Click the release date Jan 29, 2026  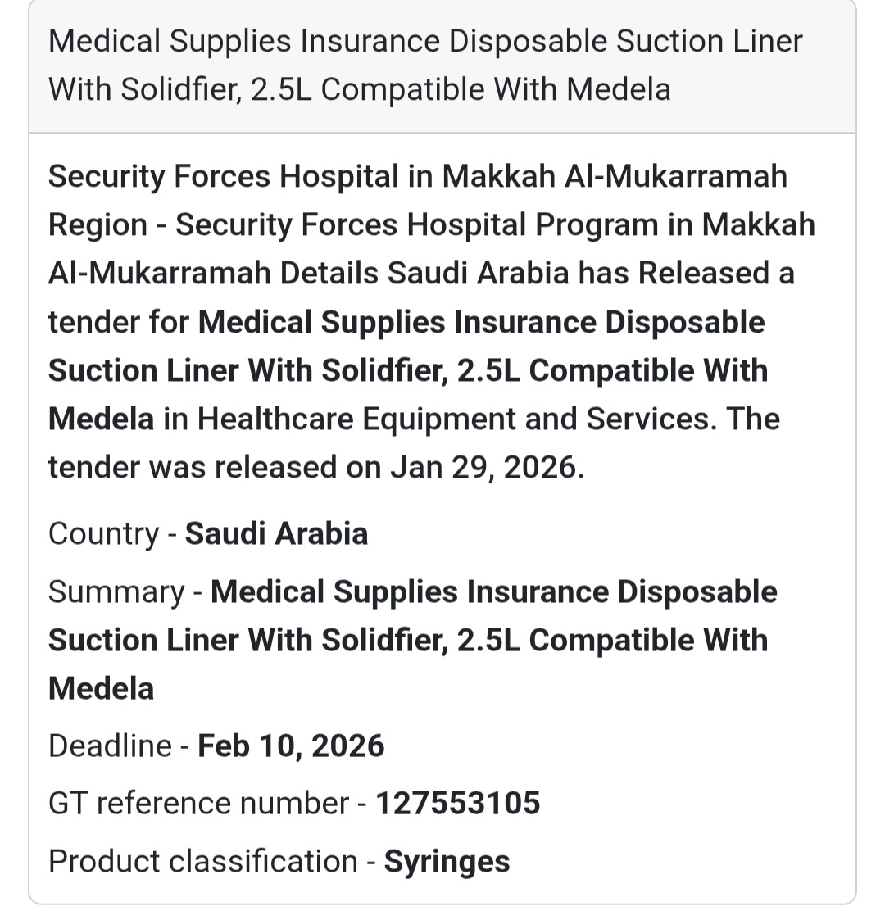[485, 467]
